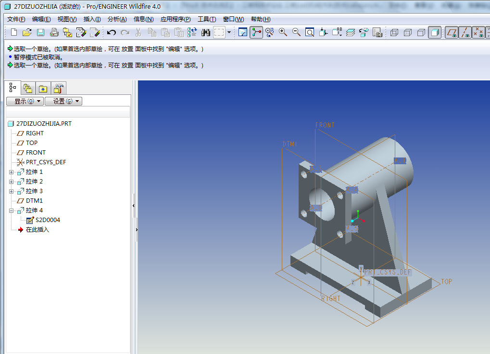
Task: Switch to wireframe display
Action: point(394,32)
